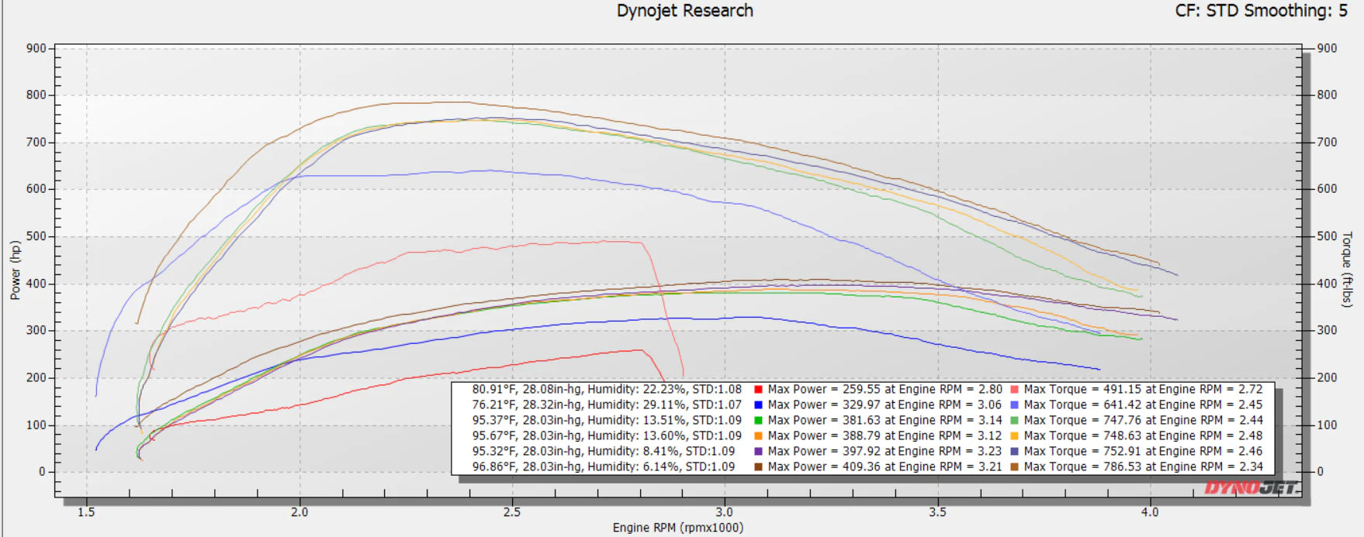Image resolution: width=1364 pixels, height=537 pixels.
Task: Click the purple Max Power 397.92 legend swatch
Action: 758,452
